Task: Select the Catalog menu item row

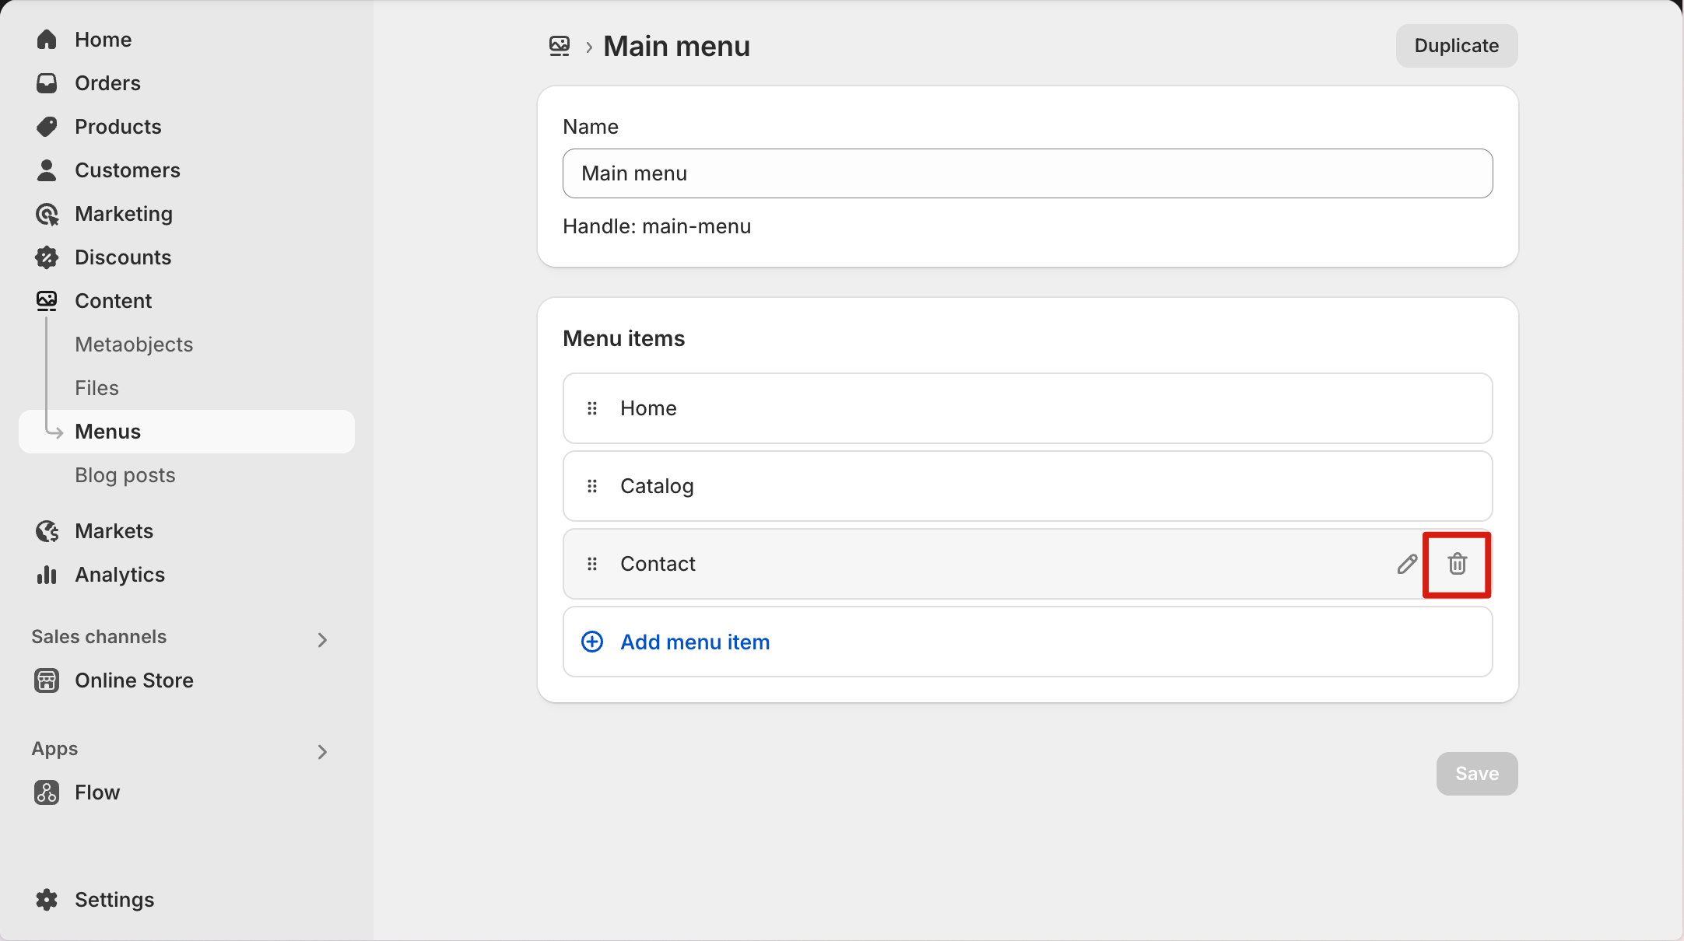Action: pos(1027,486)
